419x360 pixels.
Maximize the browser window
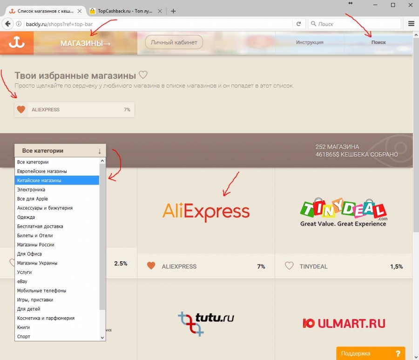coord(393,5)
